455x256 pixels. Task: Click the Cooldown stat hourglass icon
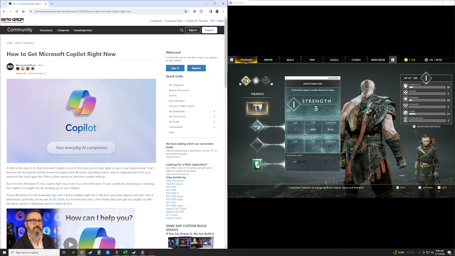tap(406, 119)
